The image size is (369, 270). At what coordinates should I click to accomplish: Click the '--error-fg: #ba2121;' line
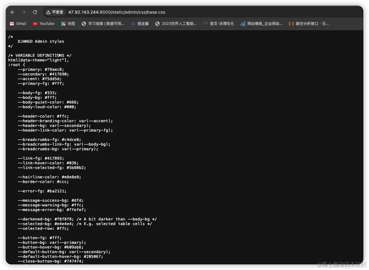click(x=42, y=191)
